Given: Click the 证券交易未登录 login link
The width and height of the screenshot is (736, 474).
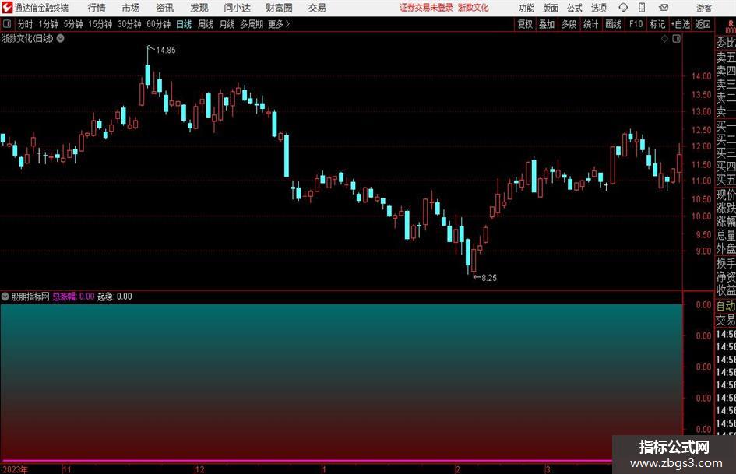Looking at the screenshot, I should click(x=426, y=8).
